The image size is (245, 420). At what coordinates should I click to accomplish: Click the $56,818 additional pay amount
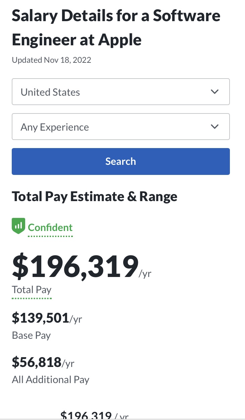coord(37,362)
